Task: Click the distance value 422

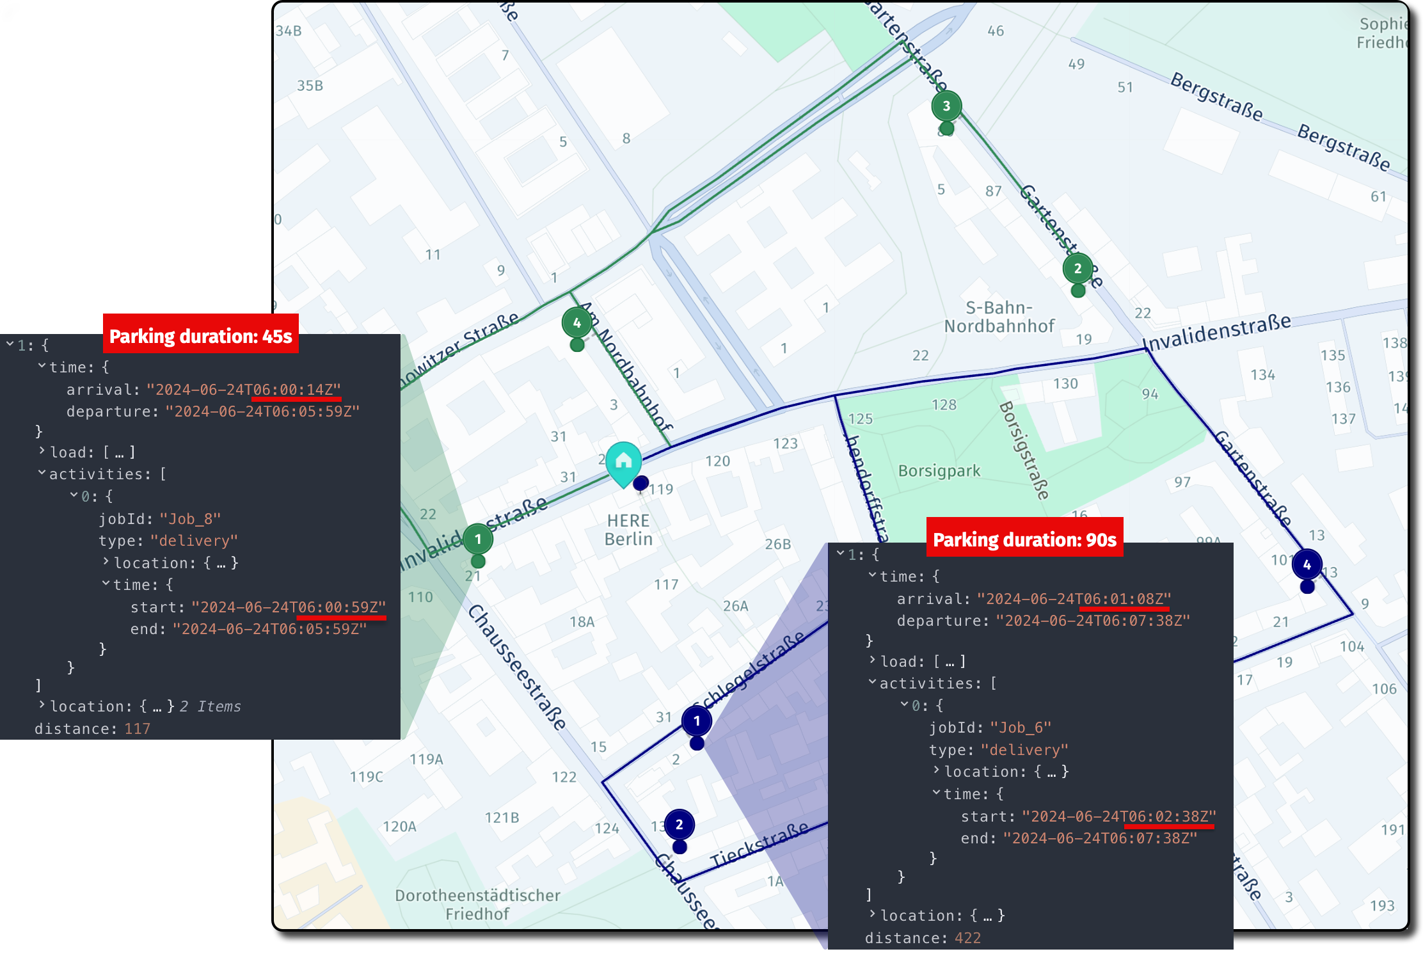Action: click(x=968, y=937)
